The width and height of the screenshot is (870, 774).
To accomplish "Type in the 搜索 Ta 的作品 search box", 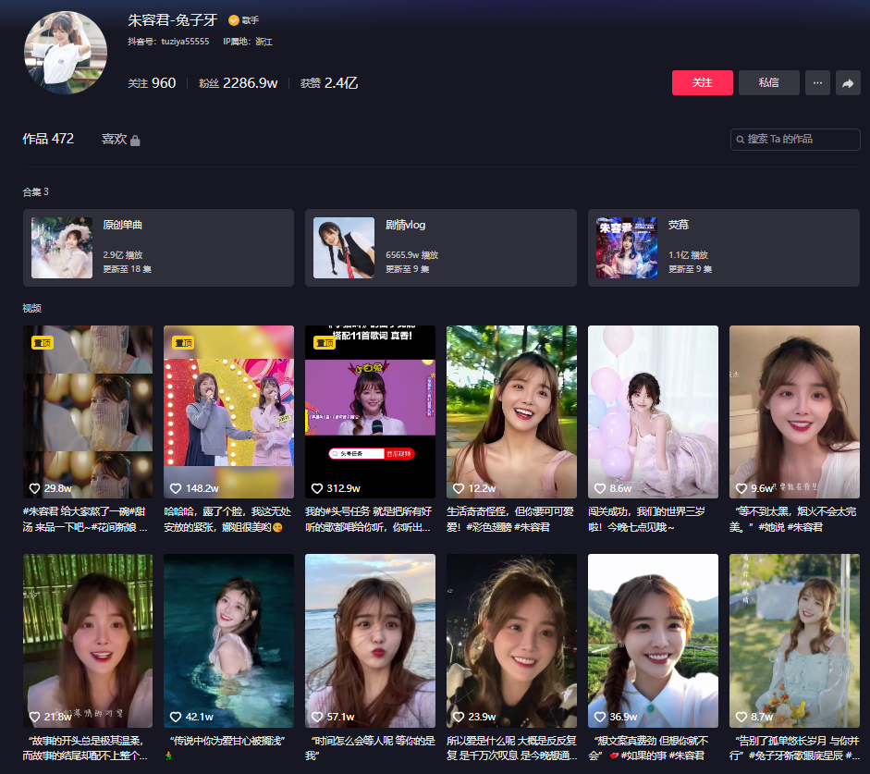I will 801,140.
